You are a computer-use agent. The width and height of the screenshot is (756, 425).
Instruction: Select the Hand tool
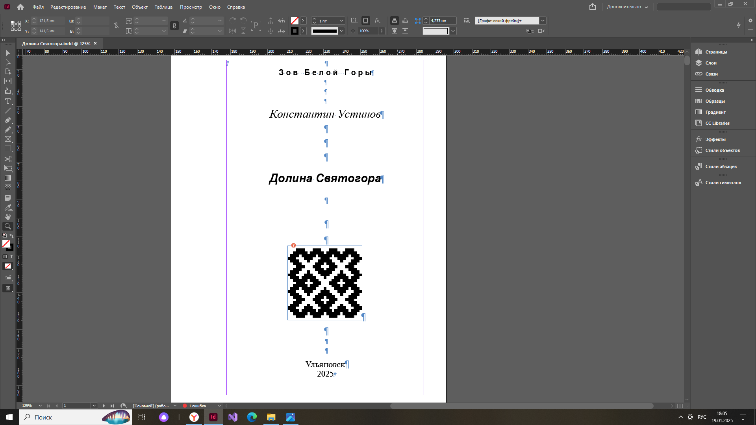[x=7, y=217]
